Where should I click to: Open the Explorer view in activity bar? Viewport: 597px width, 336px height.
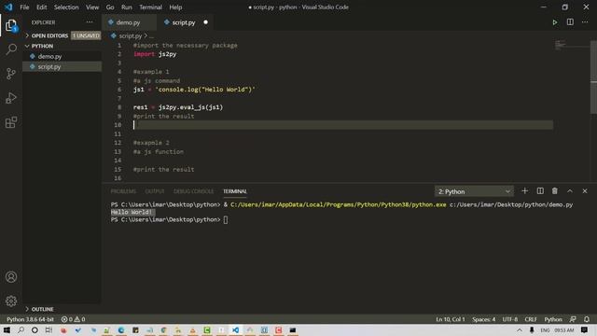click(x=11, y=26)
